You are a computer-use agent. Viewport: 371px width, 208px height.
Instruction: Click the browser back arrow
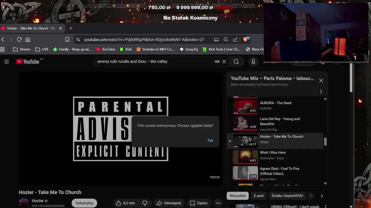coord(3,40)
